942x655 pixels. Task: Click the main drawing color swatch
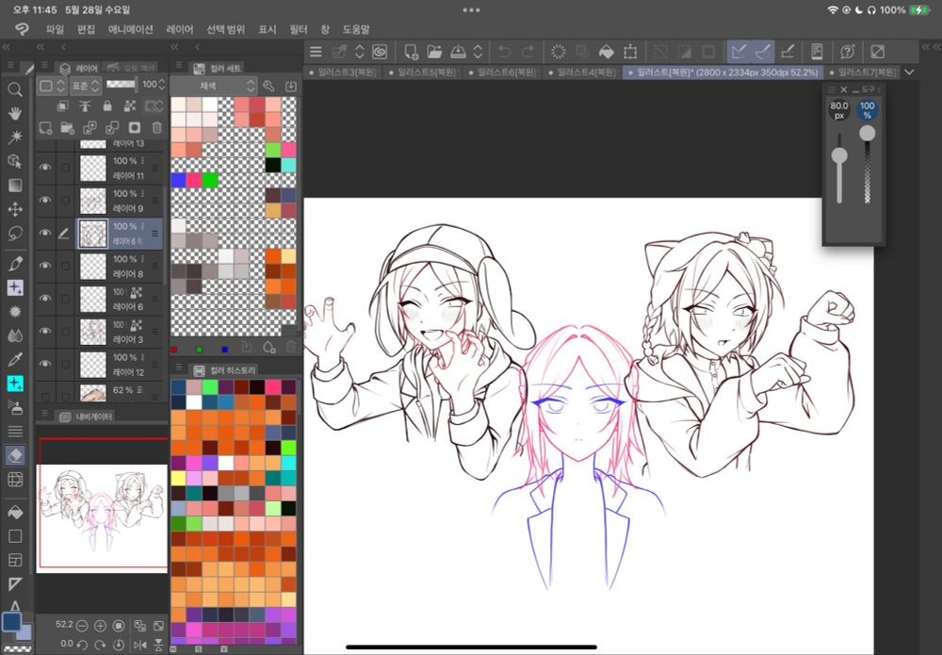pos(11,621)
